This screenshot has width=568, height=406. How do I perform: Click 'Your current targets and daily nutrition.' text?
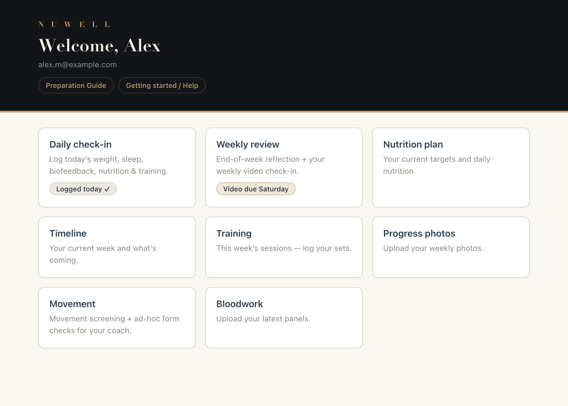437,165
